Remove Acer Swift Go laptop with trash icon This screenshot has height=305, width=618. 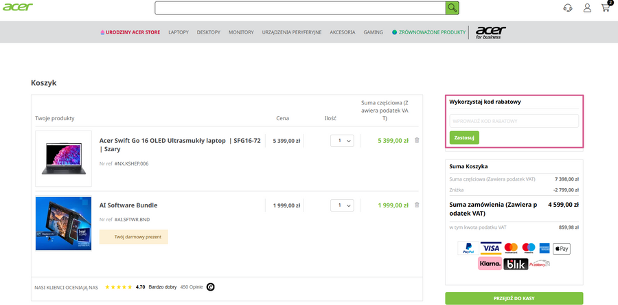click(417, 140)
